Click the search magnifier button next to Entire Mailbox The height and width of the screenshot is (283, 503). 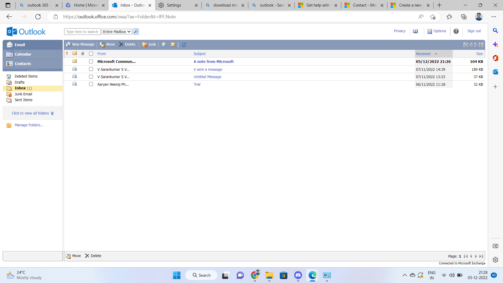[136, 31]
